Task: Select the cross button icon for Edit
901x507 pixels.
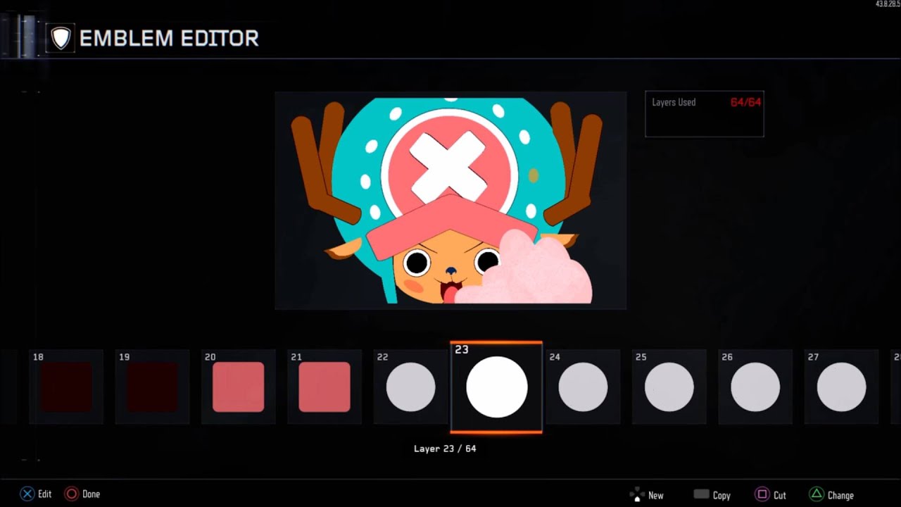Action: click(27, 494)
